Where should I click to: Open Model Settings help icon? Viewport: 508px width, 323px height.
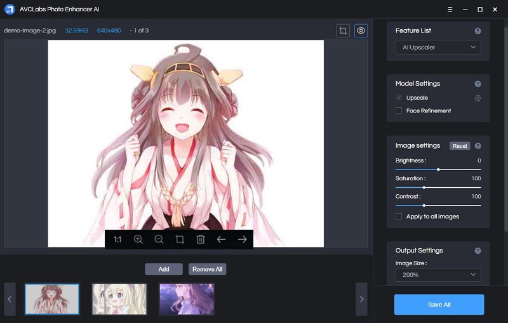pyautogui.click(x=478, y=84)
